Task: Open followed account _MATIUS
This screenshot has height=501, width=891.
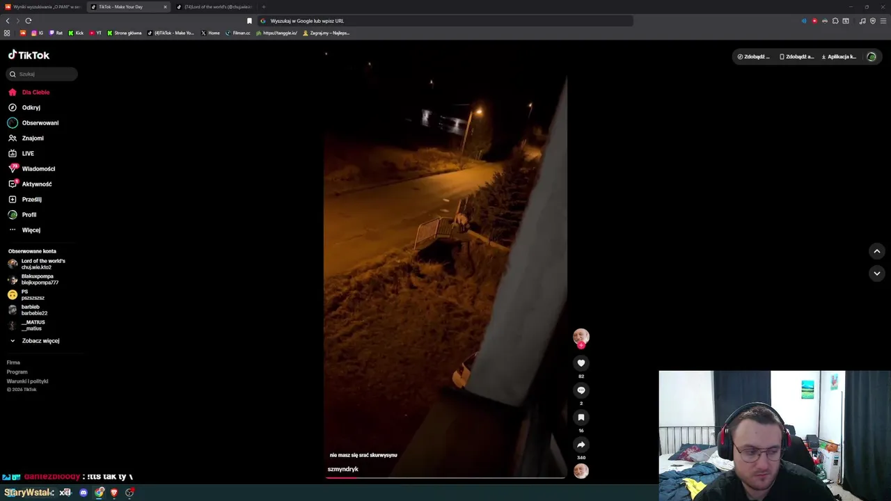Action: (26, 325)
